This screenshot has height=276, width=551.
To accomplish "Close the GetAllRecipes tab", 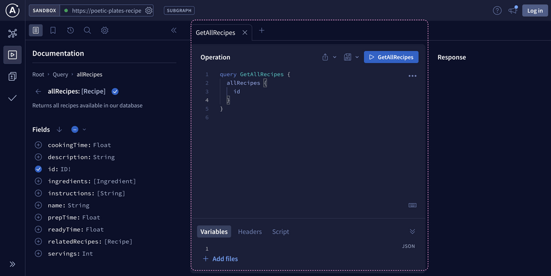I will pos(245,33).
